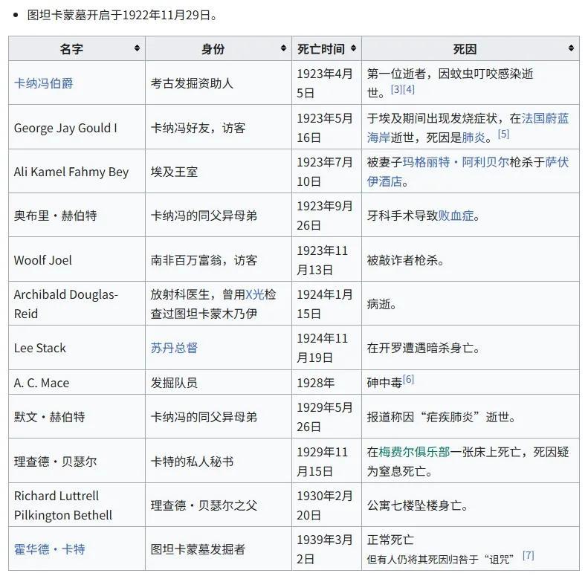Open the 梅费尔俱乐部 link
588x576 pixels.
pyautogui.click(x=414, y=452)
